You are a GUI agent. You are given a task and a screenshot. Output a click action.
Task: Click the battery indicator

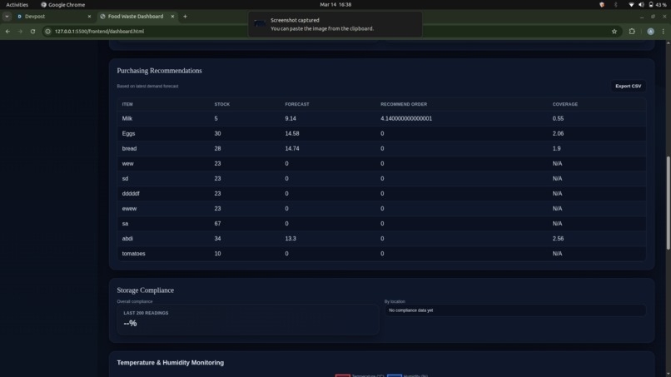click(658, 5)
